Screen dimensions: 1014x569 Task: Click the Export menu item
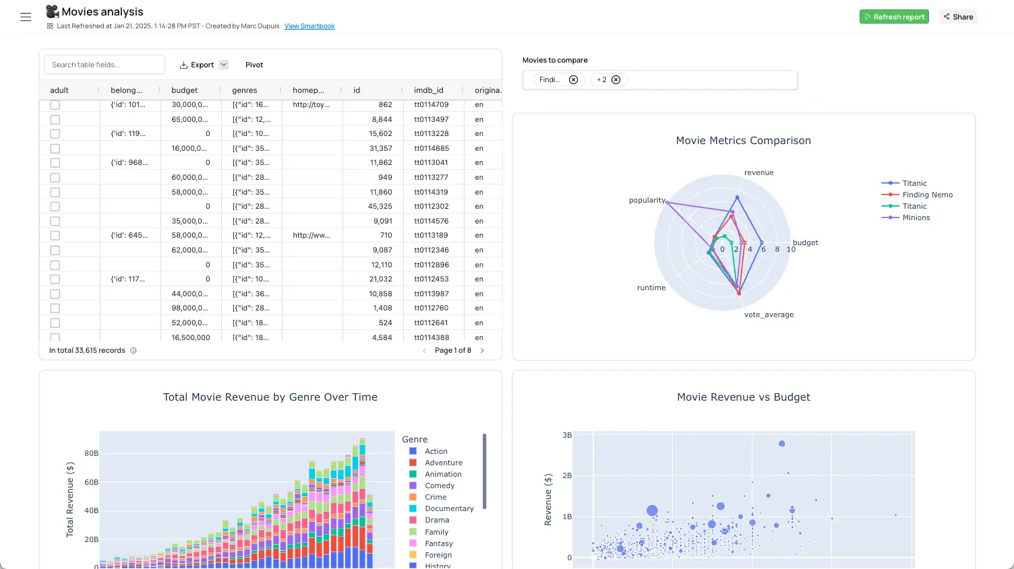[x=196, y=65]
